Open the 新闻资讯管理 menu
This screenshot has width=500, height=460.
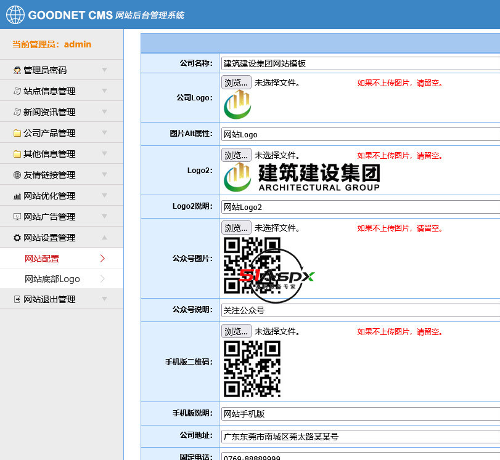62,112
